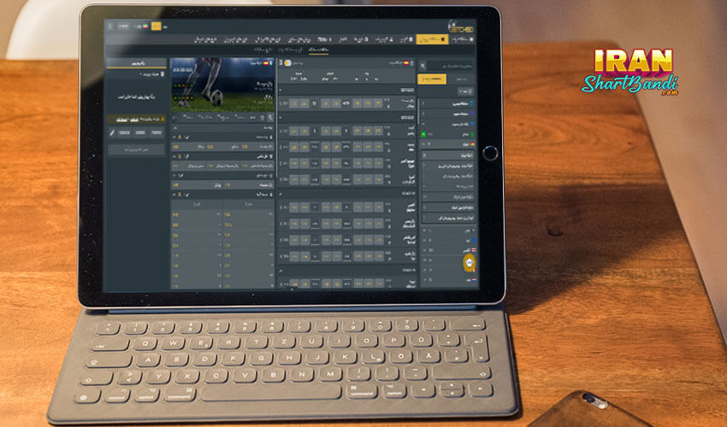The height and width of the screenshot is (427, 727).
Task: Click the magnifier icon beside the sidebar search
Action: pos(423,67)
